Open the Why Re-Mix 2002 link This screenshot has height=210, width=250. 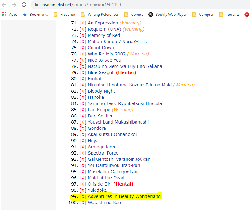107,54
